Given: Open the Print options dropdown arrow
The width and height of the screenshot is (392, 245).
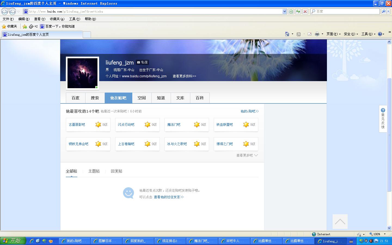Looking at the screenshot, I should coord(322,34).
